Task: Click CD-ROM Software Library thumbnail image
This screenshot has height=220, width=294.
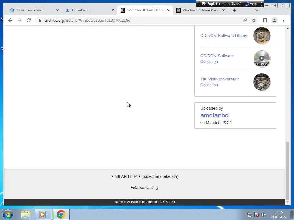Action: click(x=262, y=36)
